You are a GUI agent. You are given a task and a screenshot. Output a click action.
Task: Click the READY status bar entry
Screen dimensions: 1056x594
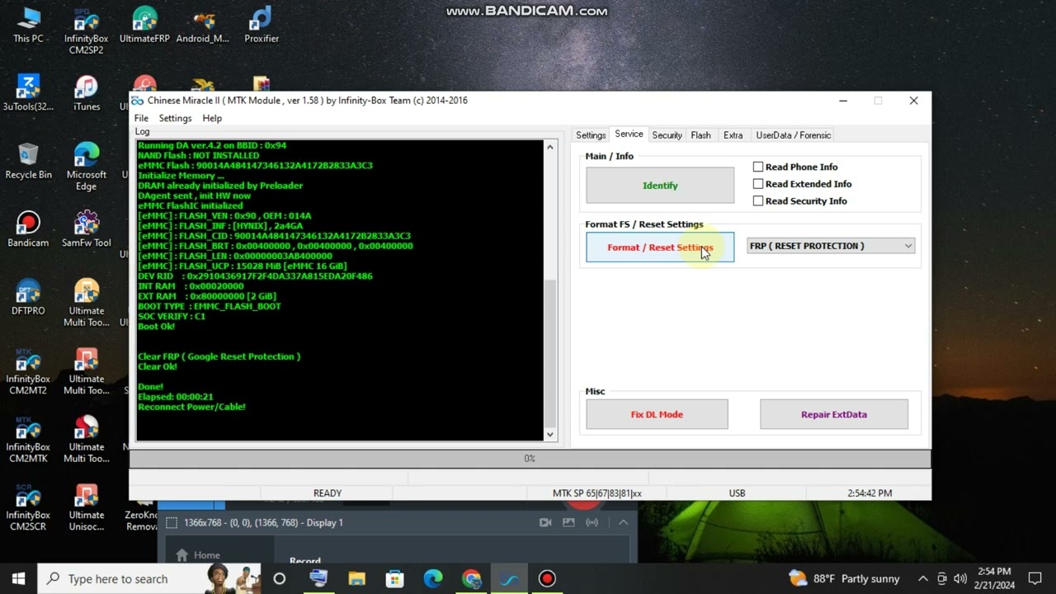click(328, 493)
